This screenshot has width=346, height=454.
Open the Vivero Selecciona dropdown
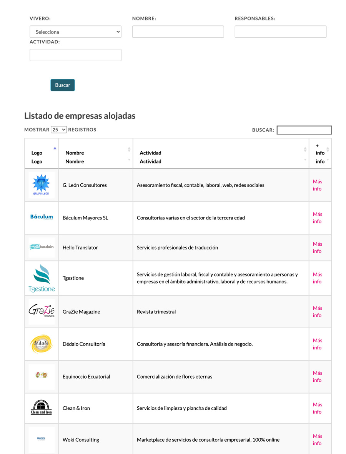click(75, 32)
